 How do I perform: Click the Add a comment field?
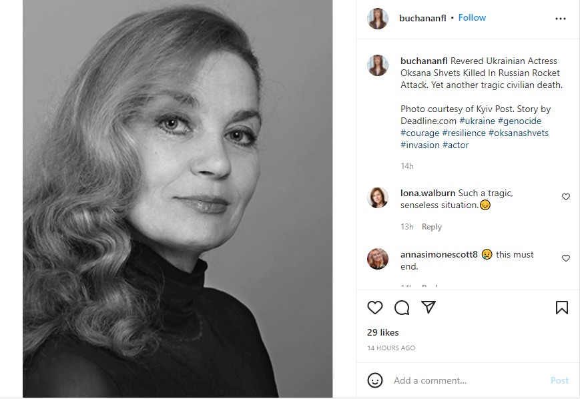click(467, 380)
